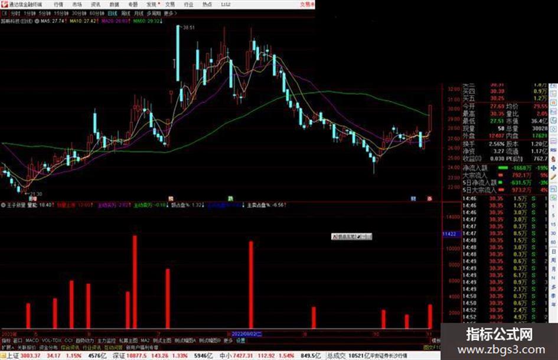Image resolution: width=558 pixels, height=360 pixels.
Task: Click the 5日大宗流入 row in quote panel
Action: [505, 190]
